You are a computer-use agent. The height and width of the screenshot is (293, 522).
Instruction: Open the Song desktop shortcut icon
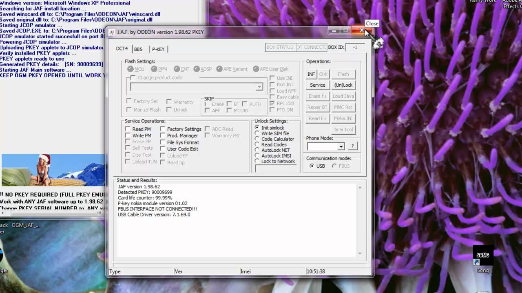click(483, 258)
